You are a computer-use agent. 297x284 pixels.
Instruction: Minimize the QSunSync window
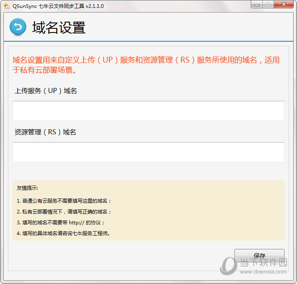point(257,5)
